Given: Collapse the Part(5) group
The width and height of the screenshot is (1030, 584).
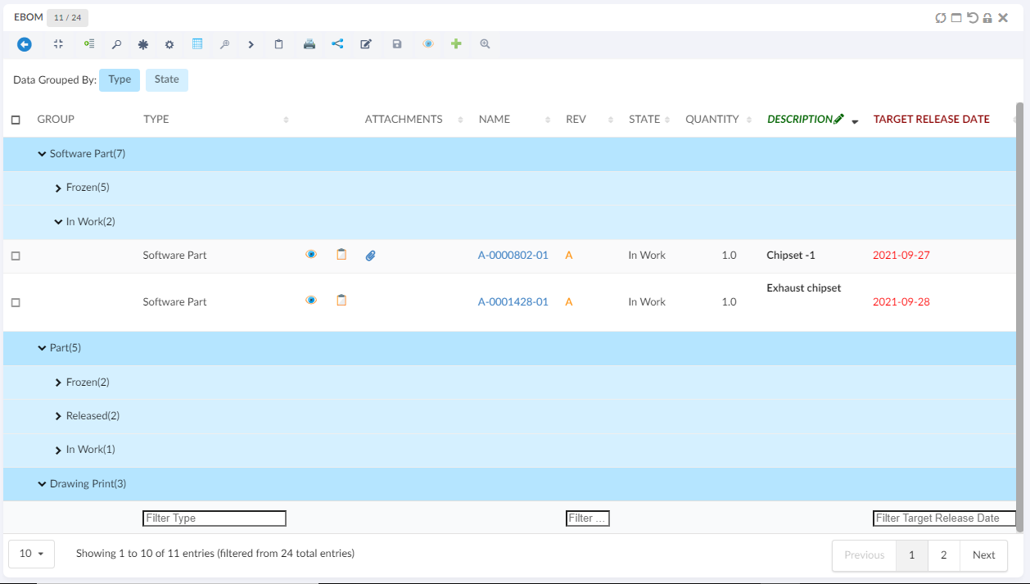Looking at the screenshot, I should (42, 348).
